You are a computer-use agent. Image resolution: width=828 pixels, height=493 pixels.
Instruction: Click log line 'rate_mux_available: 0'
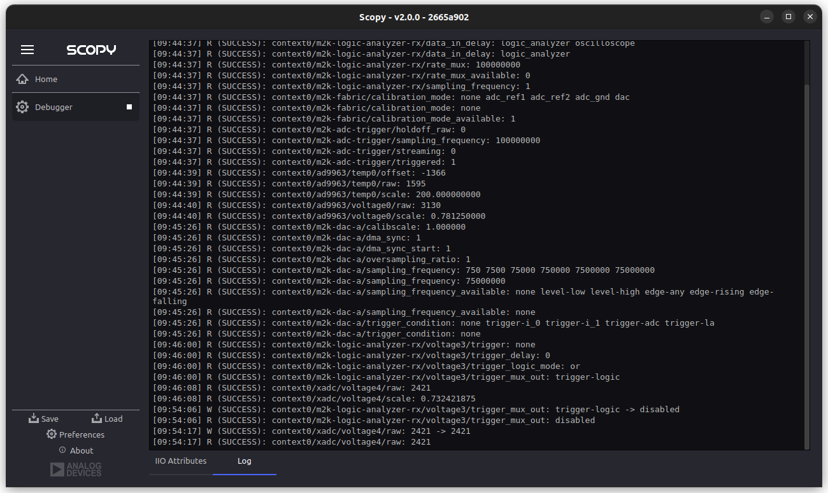pyautogui.click(x=341, y=76)
